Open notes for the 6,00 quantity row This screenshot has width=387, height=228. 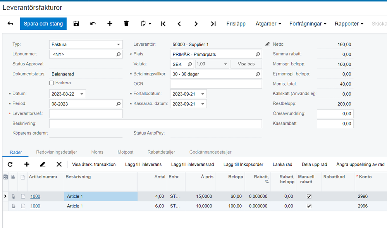tap(23, 206)
